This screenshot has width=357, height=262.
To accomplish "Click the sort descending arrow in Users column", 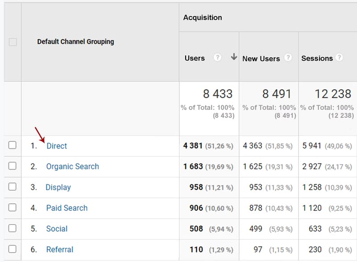I will click(x=233, y=57).
